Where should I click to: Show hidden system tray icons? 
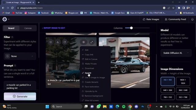[156, 107]
